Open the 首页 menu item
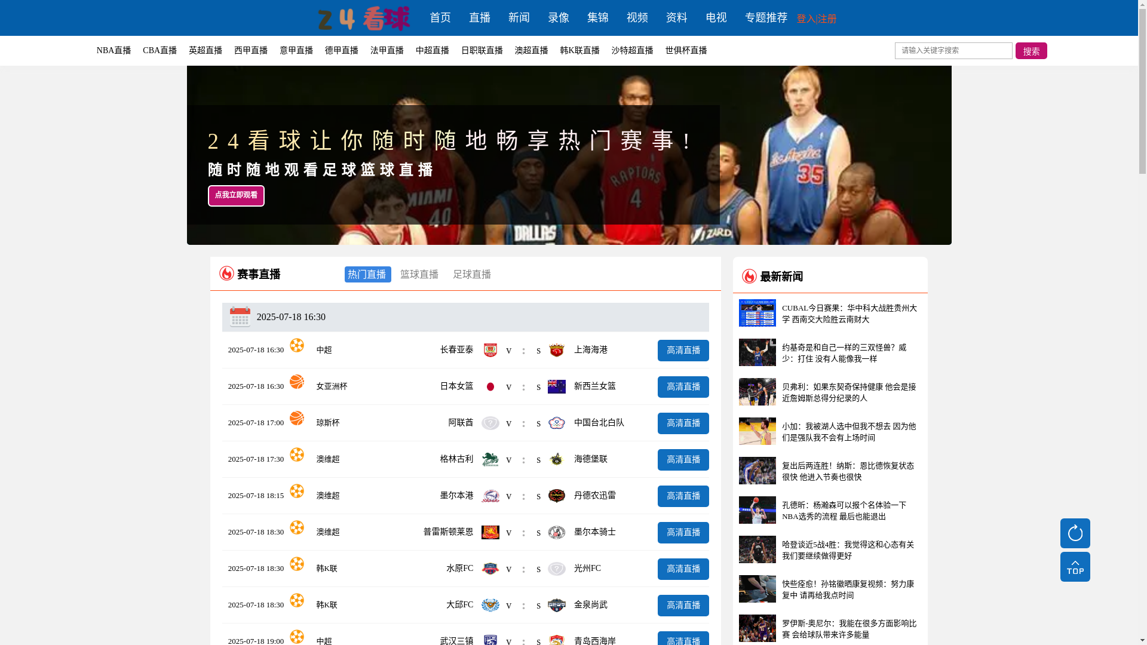This screenshot has width=1147, height=645. 440,18
